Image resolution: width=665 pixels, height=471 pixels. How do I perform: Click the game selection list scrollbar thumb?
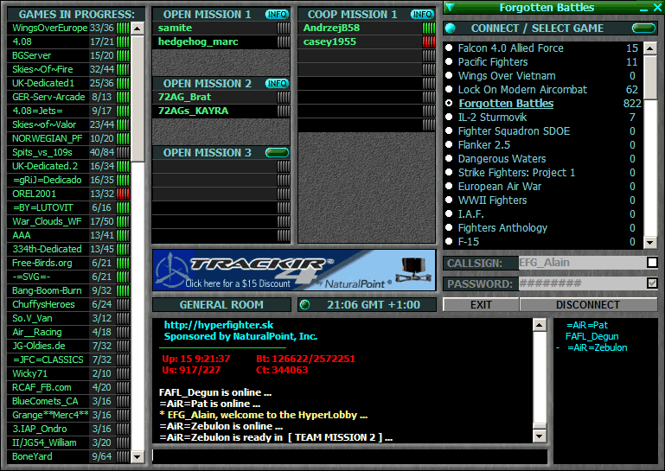pos(650,77)
